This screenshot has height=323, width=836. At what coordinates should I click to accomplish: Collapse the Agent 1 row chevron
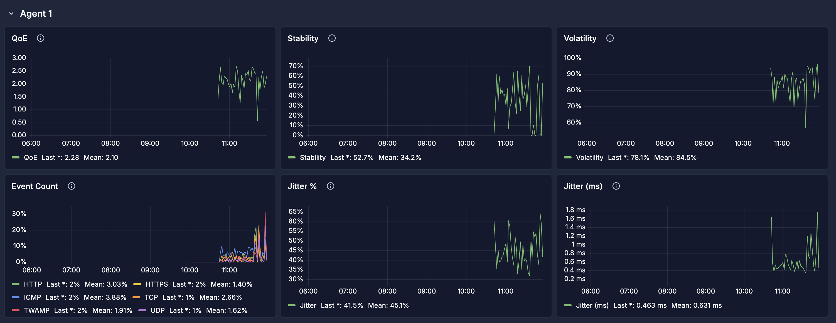[x=11, y=14]
